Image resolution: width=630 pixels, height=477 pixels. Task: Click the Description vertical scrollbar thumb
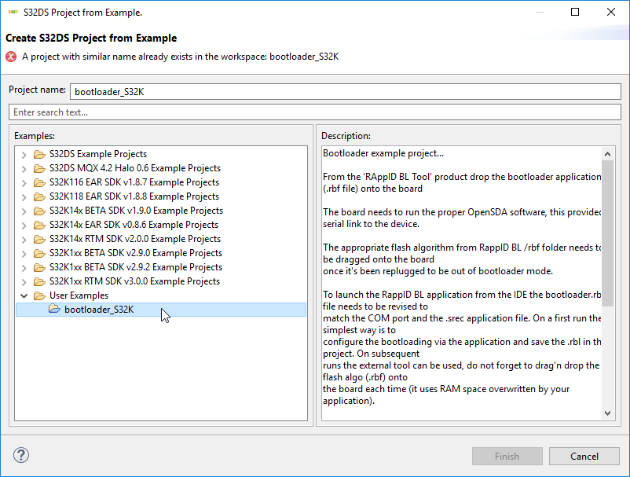(607, 233)
